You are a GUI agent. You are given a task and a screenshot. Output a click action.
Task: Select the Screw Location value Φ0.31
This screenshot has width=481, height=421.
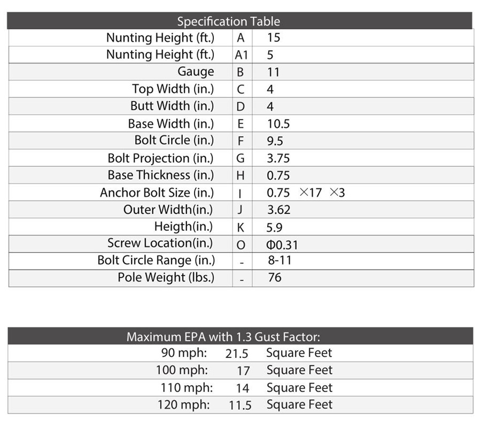coord(282,245)
